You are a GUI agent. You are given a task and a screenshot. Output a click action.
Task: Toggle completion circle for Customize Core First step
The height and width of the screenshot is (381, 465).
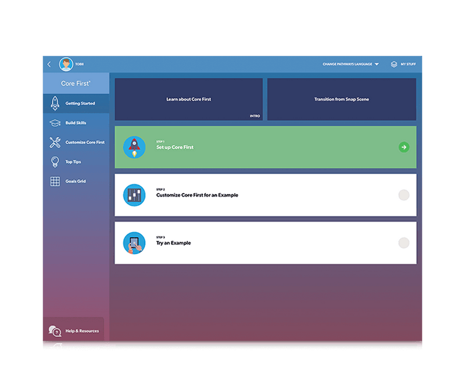(x=404, y=195)
